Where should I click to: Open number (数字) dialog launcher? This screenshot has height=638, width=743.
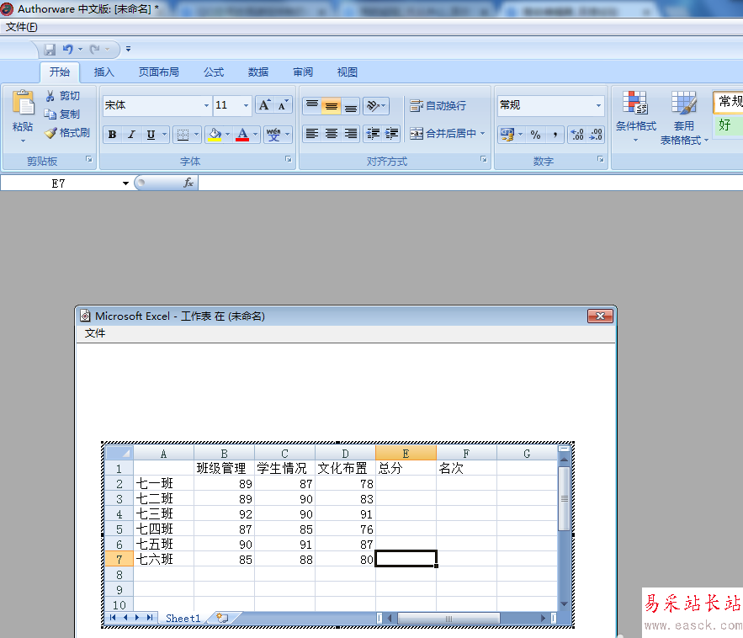pos(600,159)
